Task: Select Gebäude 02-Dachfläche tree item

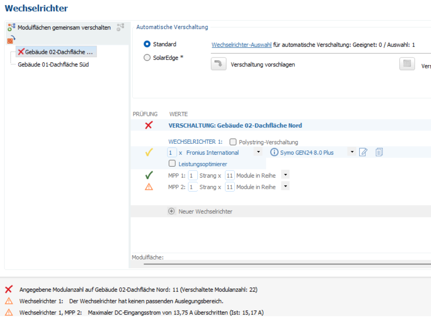Action: coord(56,52)
